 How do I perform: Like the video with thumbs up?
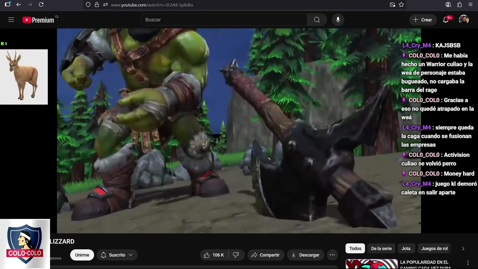pos(214,255)
